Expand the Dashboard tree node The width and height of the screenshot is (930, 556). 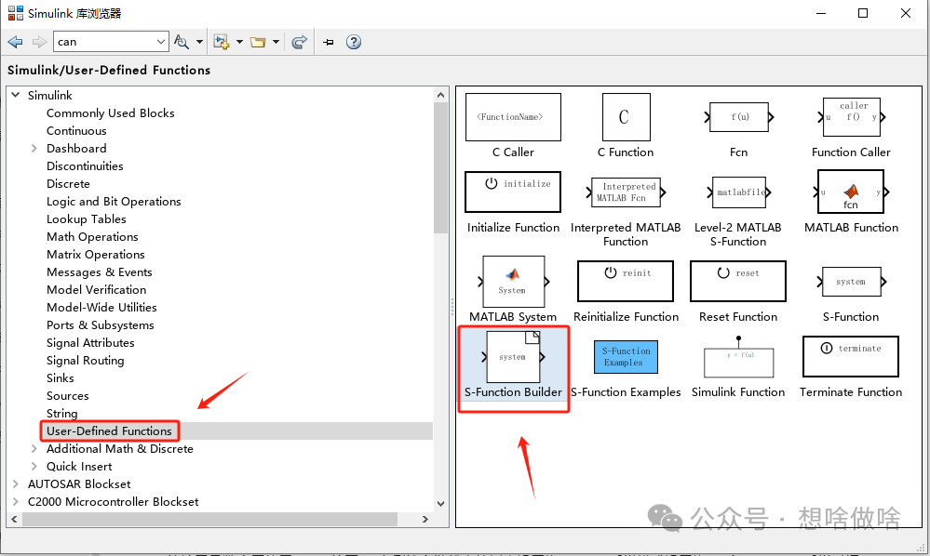pyautogui.click(x=34, y=148)
